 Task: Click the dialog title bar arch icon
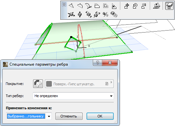(5, 64)
